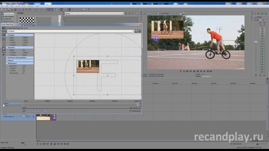
Task: Click the Save project disk icon
Action: 9,10
